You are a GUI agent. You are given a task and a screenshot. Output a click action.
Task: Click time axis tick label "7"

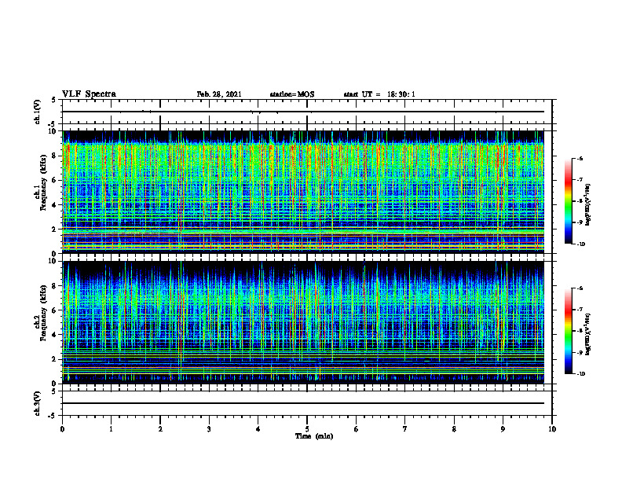(x=405, y=429)
